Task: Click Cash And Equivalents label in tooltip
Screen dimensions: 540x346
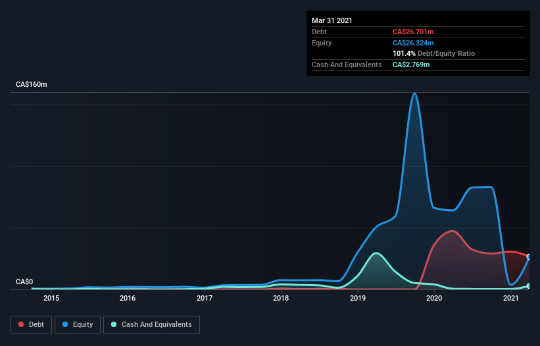Action: 347,64
